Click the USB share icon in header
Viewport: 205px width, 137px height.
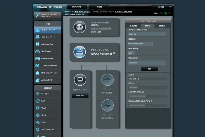[170, 13]
